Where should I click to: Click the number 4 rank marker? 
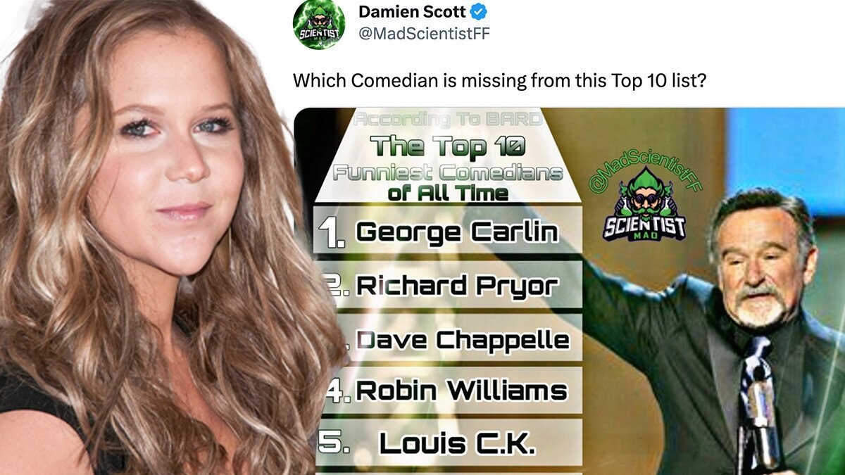click(339, 392)
